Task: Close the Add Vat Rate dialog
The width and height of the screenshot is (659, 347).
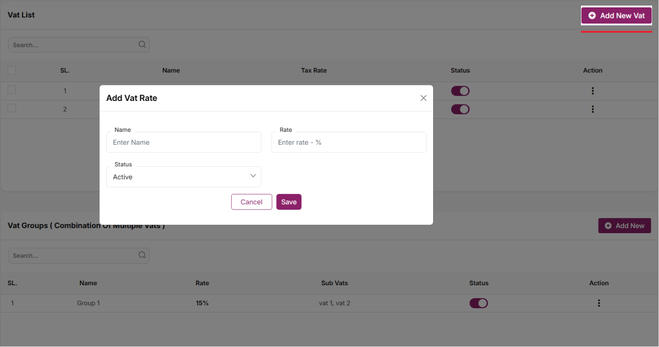Action: pyautogui.click(x=423, y=98)
